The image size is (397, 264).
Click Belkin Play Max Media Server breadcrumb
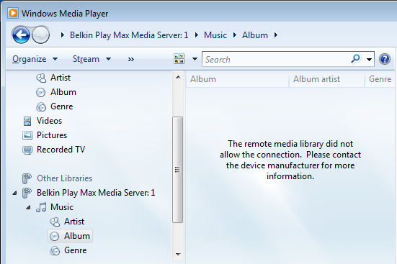(129, 35)
